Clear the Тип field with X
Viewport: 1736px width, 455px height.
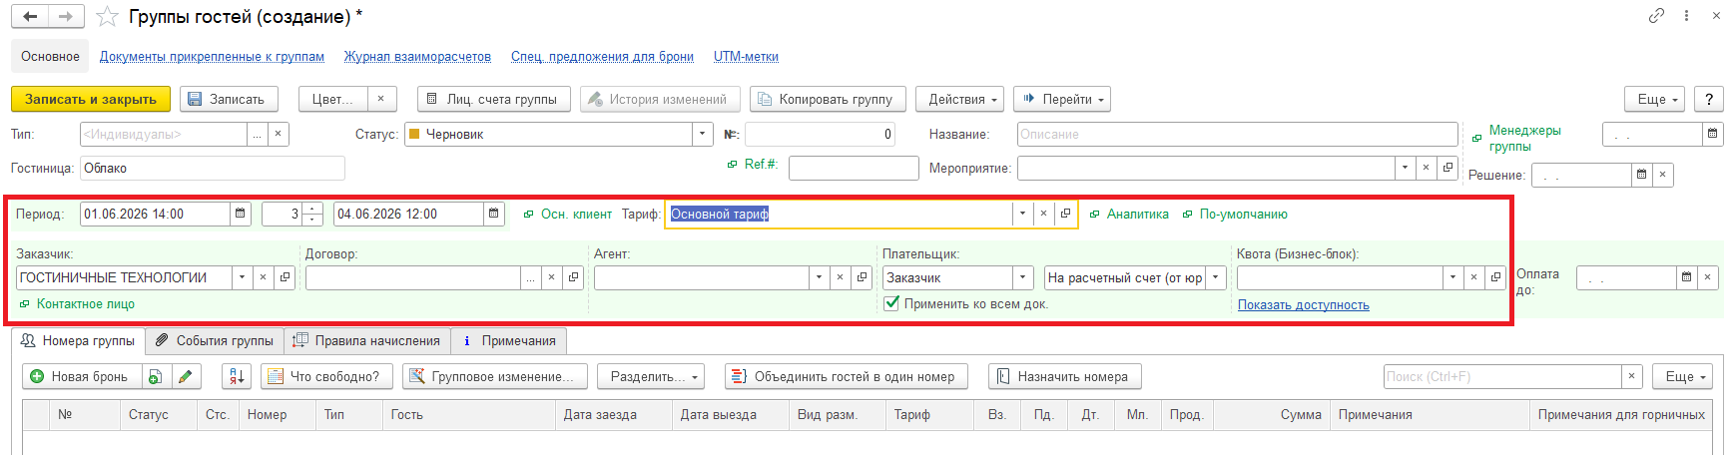(x=279, y=134)
